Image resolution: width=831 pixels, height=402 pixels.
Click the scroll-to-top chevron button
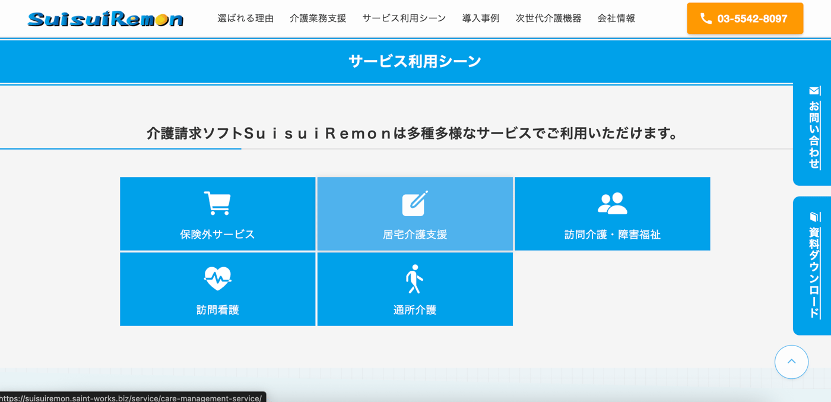point(791,362)
